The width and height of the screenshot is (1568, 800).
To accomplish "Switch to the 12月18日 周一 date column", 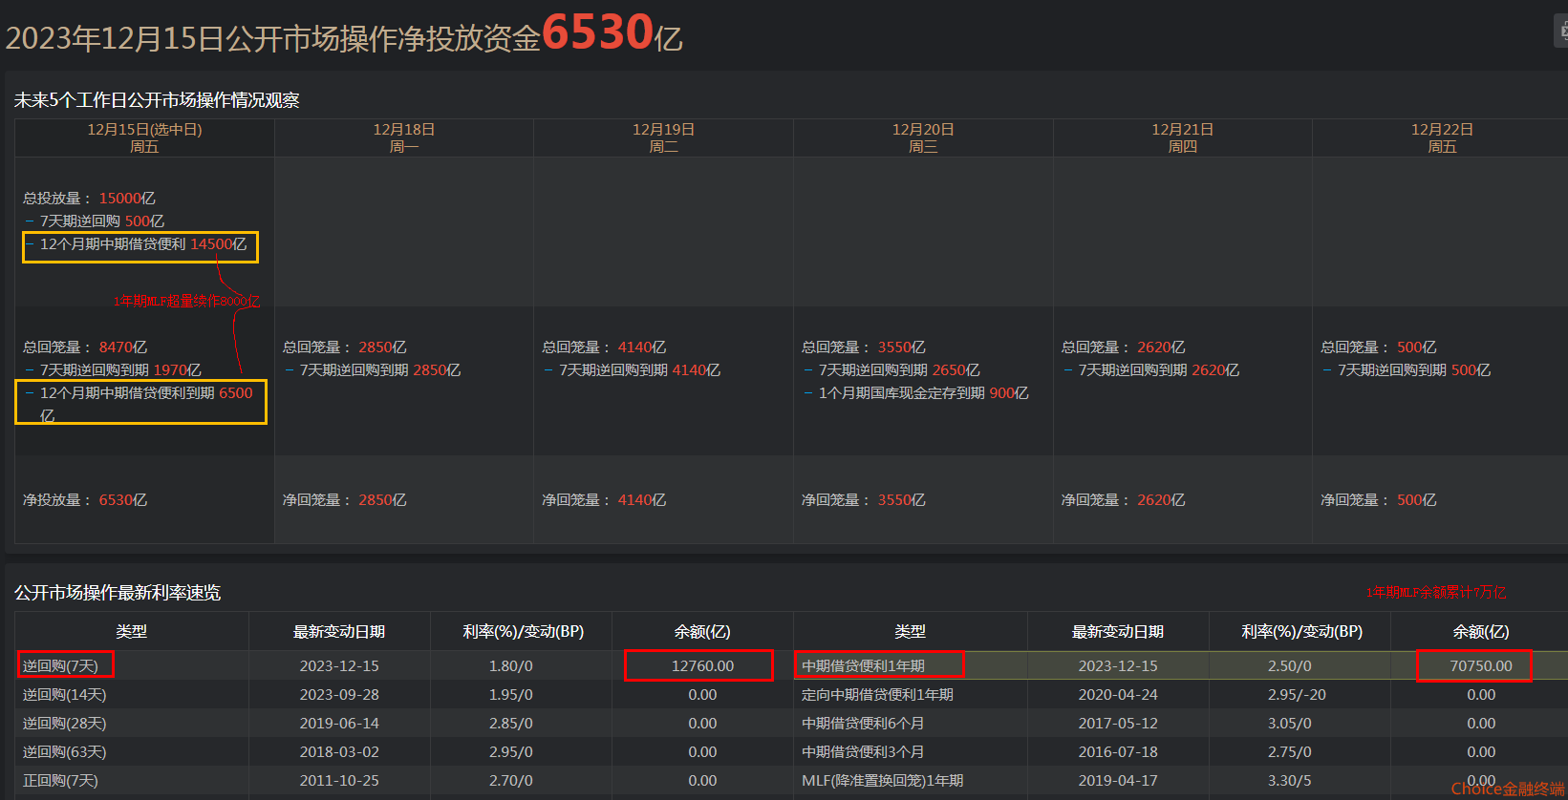I will [x=403, y=137].
